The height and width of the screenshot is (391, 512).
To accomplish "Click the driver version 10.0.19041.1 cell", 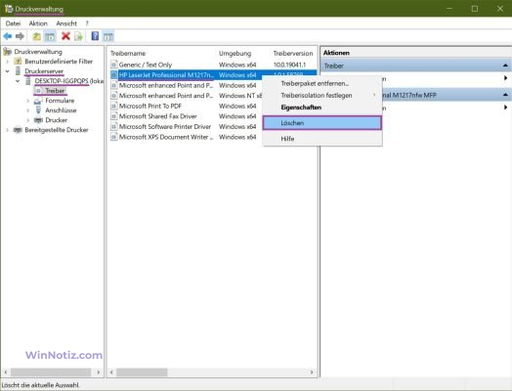I will pos(289,65).
